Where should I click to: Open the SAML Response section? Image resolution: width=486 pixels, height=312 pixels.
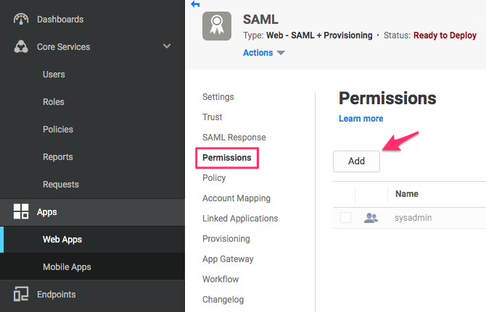pos(234,138)
